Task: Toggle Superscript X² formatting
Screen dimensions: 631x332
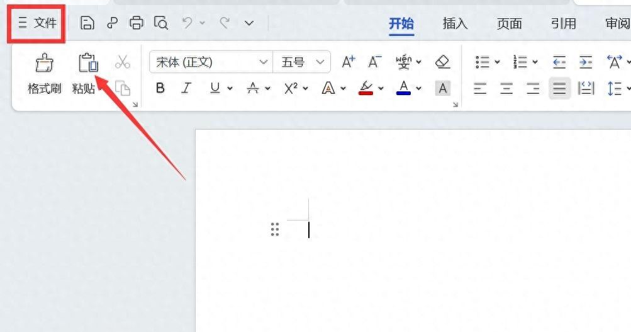Action: [291, 88]
